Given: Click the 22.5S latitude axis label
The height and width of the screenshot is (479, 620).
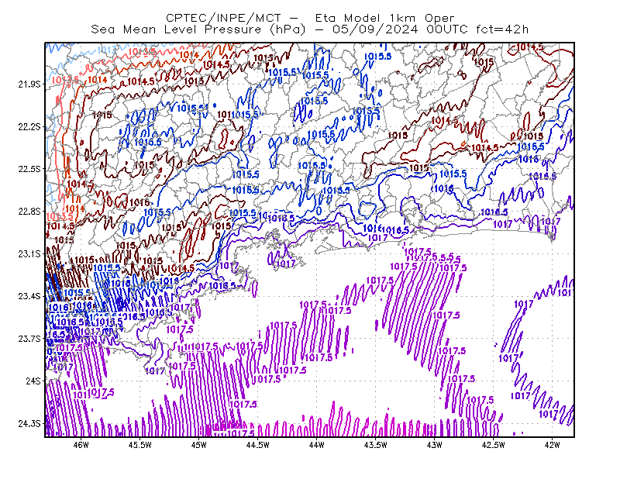Looking at the screenshot, I should tap(29, 169).
